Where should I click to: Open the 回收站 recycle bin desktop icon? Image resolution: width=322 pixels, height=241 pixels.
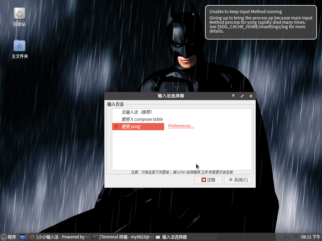click(19, 17)
